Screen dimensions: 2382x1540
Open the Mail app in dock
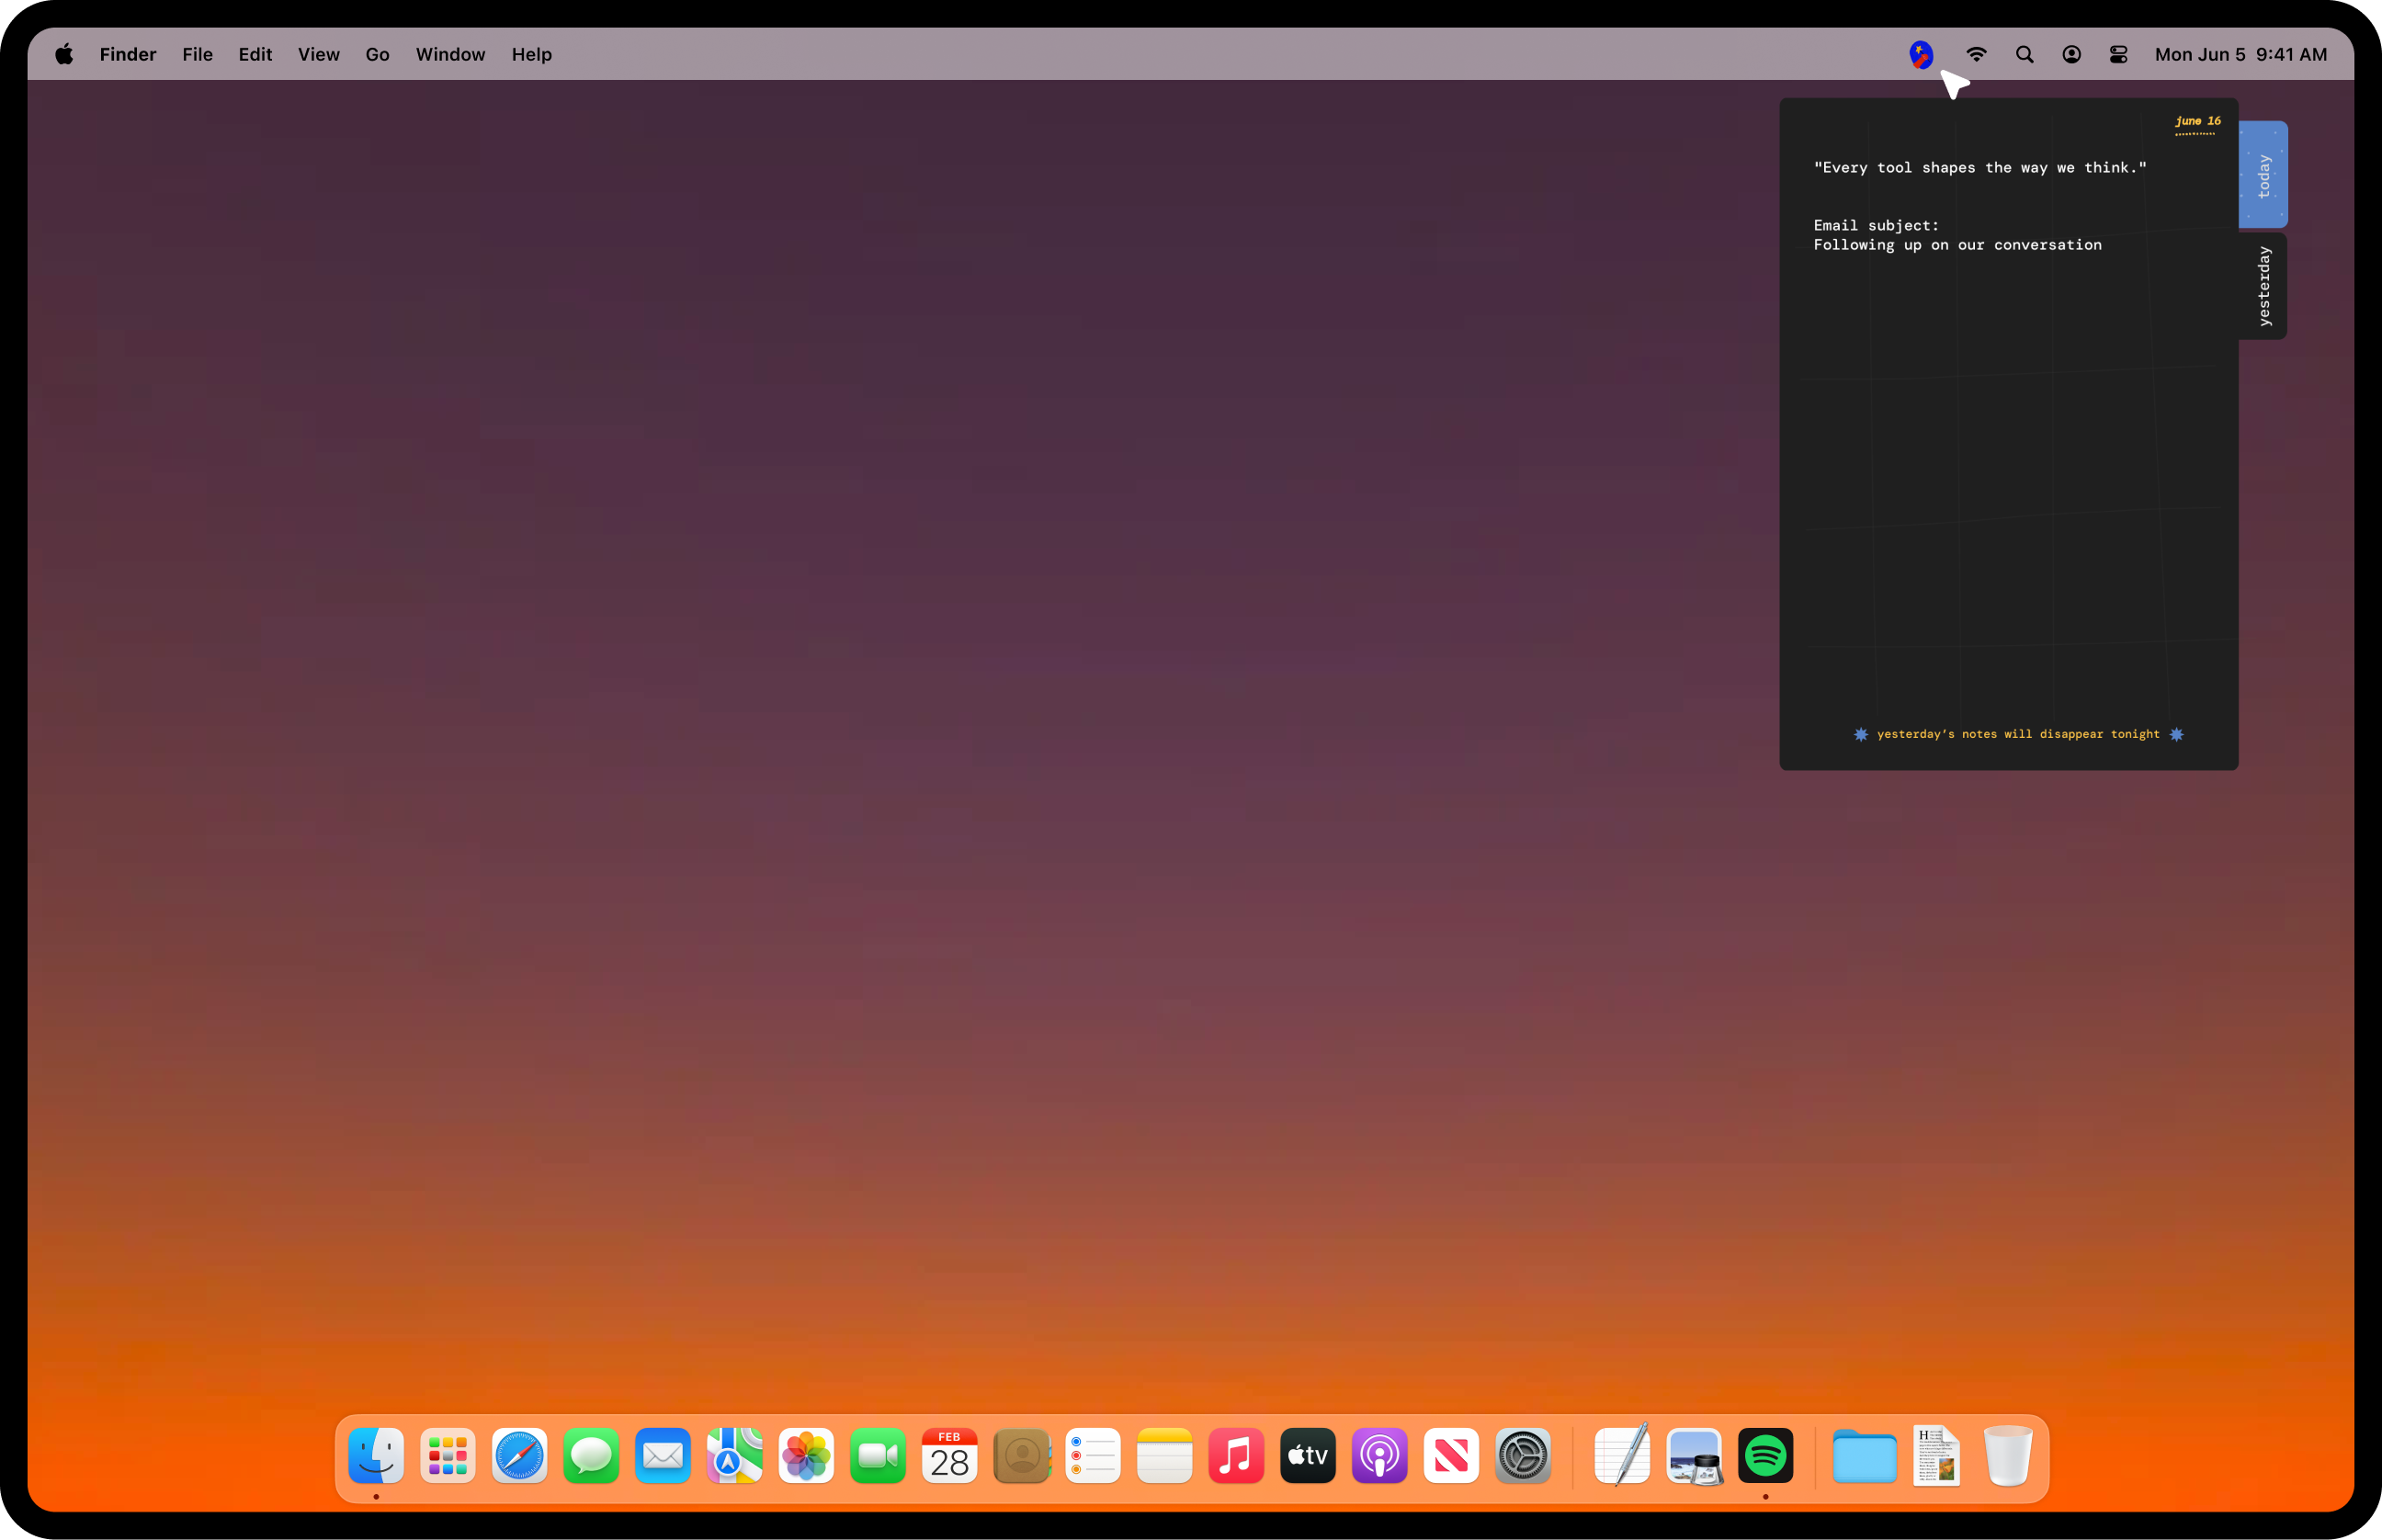(x=663, y=1455)
